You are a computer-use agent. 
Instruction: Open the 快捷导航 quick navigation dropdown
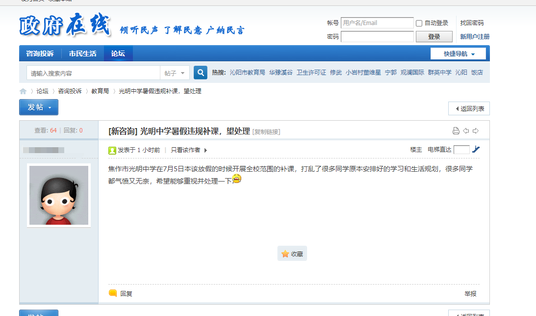pyautogui.click(x=458, y=54)
